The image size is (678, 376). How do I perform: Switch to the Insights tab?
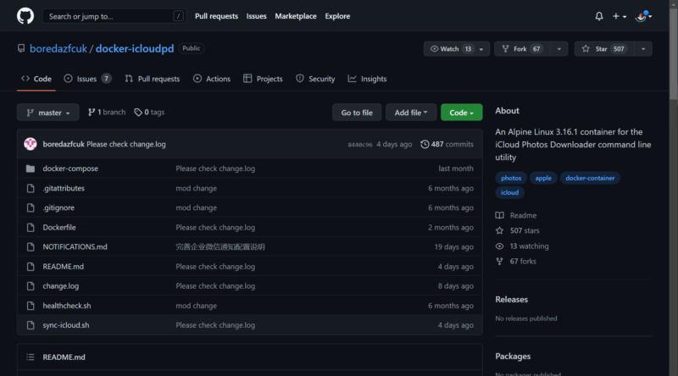[x=367, y=79]
